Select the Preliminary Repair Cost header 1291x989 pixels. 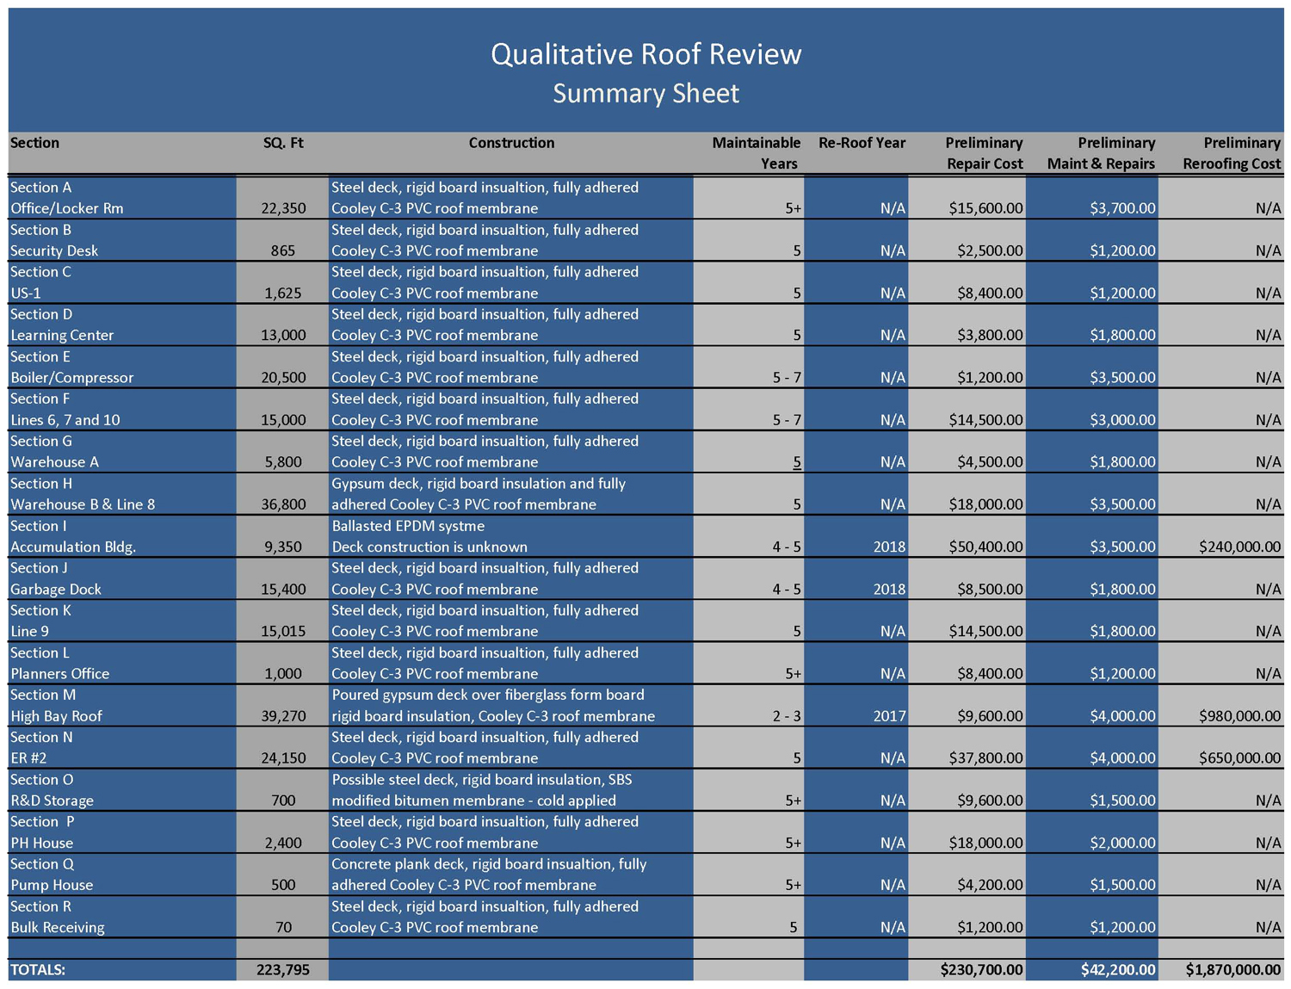click(984, 153)
